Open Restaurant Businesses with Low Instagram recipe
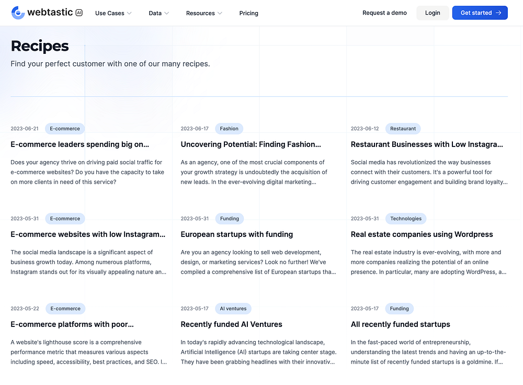This screenshot has height=385, width=523. (427, 144)
